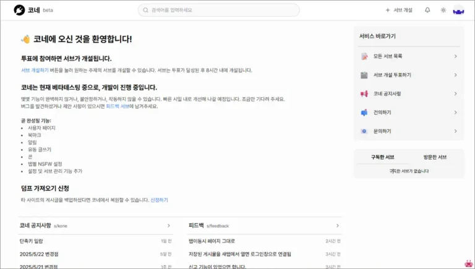Expand the 모든 서브 목록 chevron
The height and width of the screenshot is (269, 475).
click(x=455, y=56)
